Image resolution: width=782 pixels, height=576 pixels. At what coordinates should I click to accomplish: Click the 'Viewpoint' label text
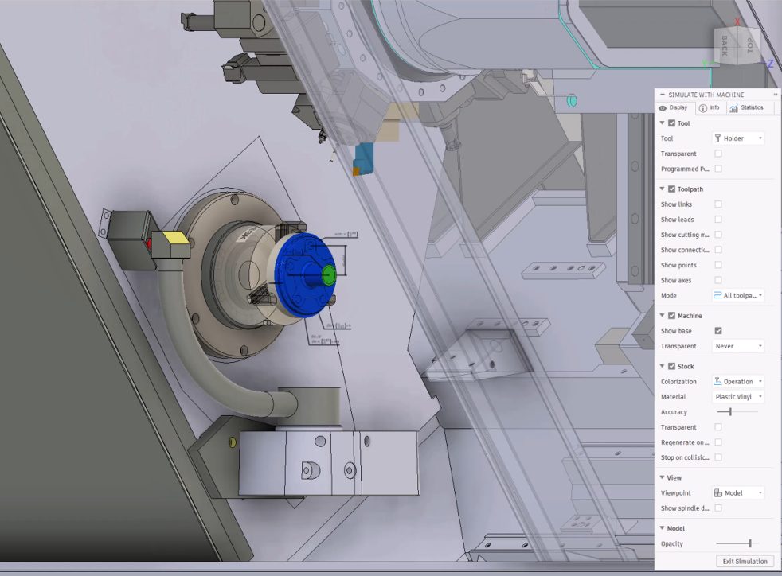676,492
